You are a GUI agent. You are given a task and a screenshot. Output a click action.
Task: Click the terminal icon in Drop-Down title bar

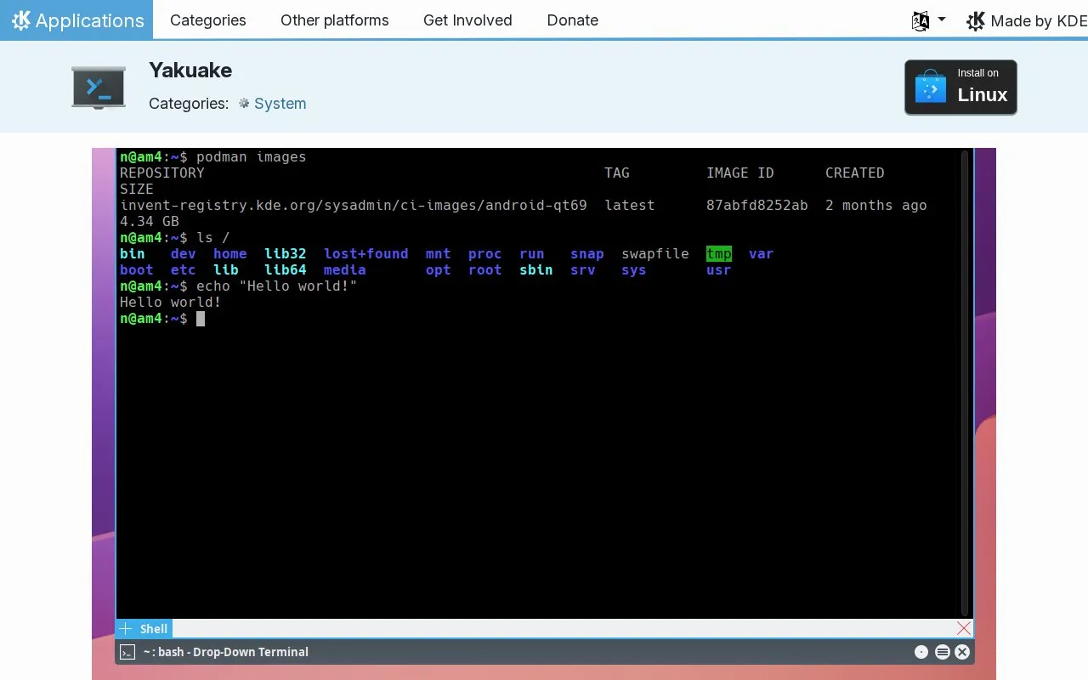click(127, 652)
